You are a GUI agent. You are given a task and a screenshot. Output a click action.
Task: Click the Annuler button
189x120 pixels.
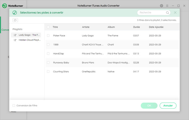(x=168, y=105)
